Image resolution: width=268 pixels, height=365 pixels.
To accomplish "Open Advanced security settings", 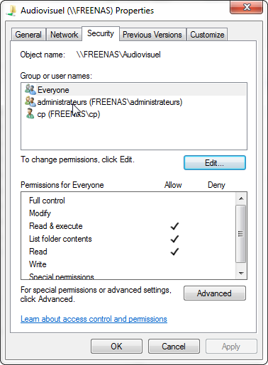I will tap(215, 293).
